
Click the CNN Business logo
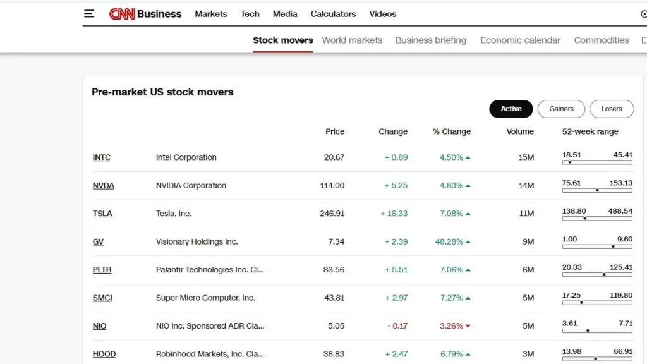coord(145,14)
